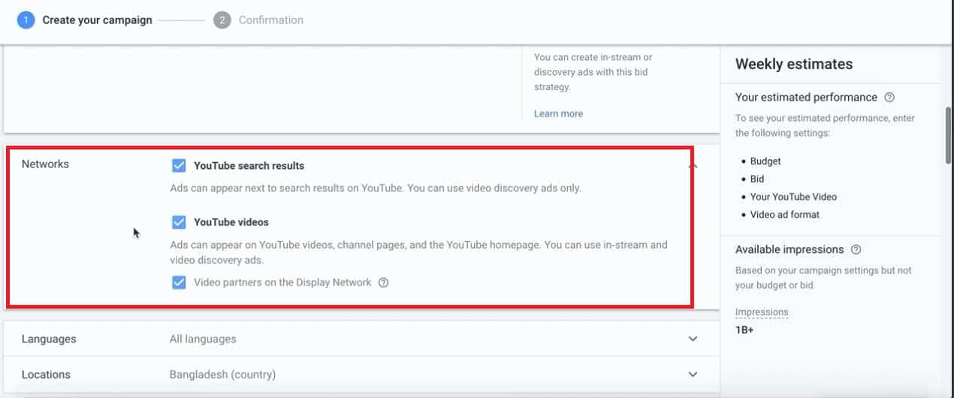The width and height of the screenshot is (954, 398).
Task: Expand the Locations section chevron
Action: tap(693, 374)
